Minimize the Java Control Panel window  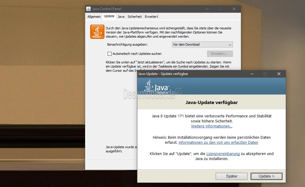[x=207, y=9]
